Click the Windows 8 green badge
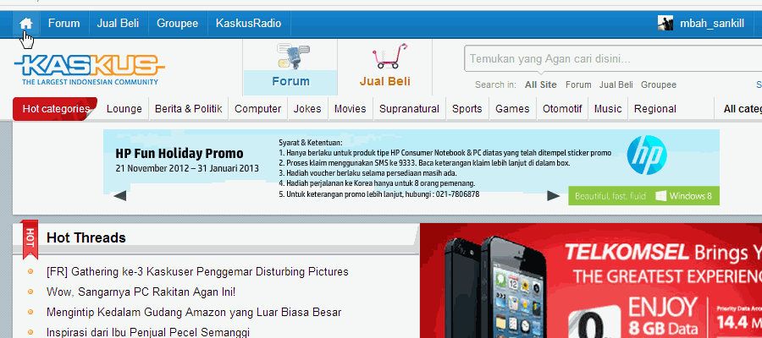Screen dimensions: 762x338 click(644, 196)
